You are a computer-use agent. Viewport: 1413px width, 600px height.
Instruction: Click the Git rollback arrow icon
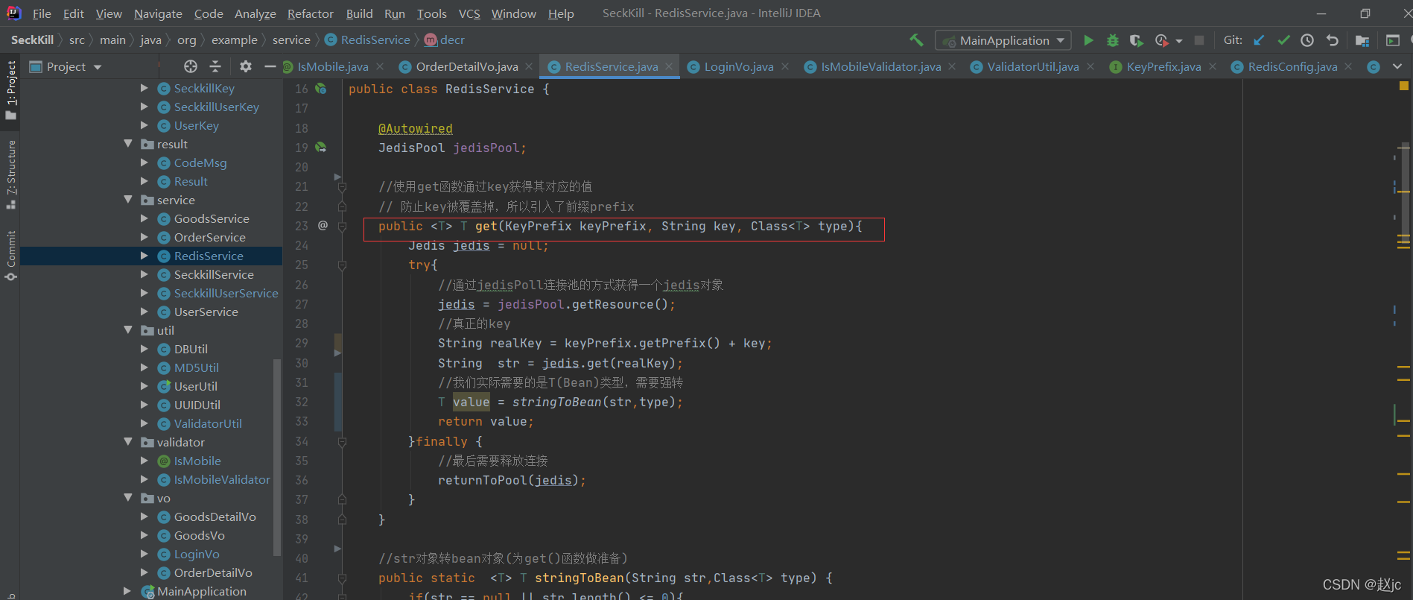[1333, 40]
